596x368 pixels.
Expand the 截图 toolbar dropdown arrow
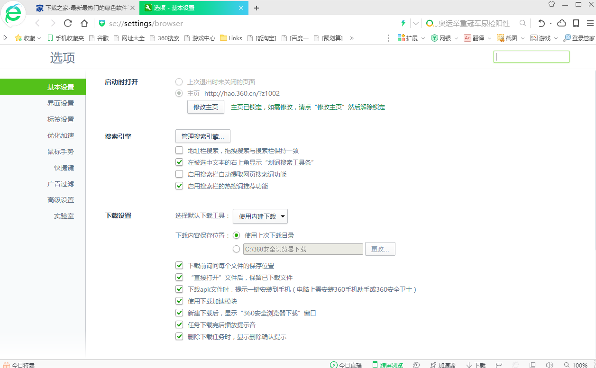(523, 38)
